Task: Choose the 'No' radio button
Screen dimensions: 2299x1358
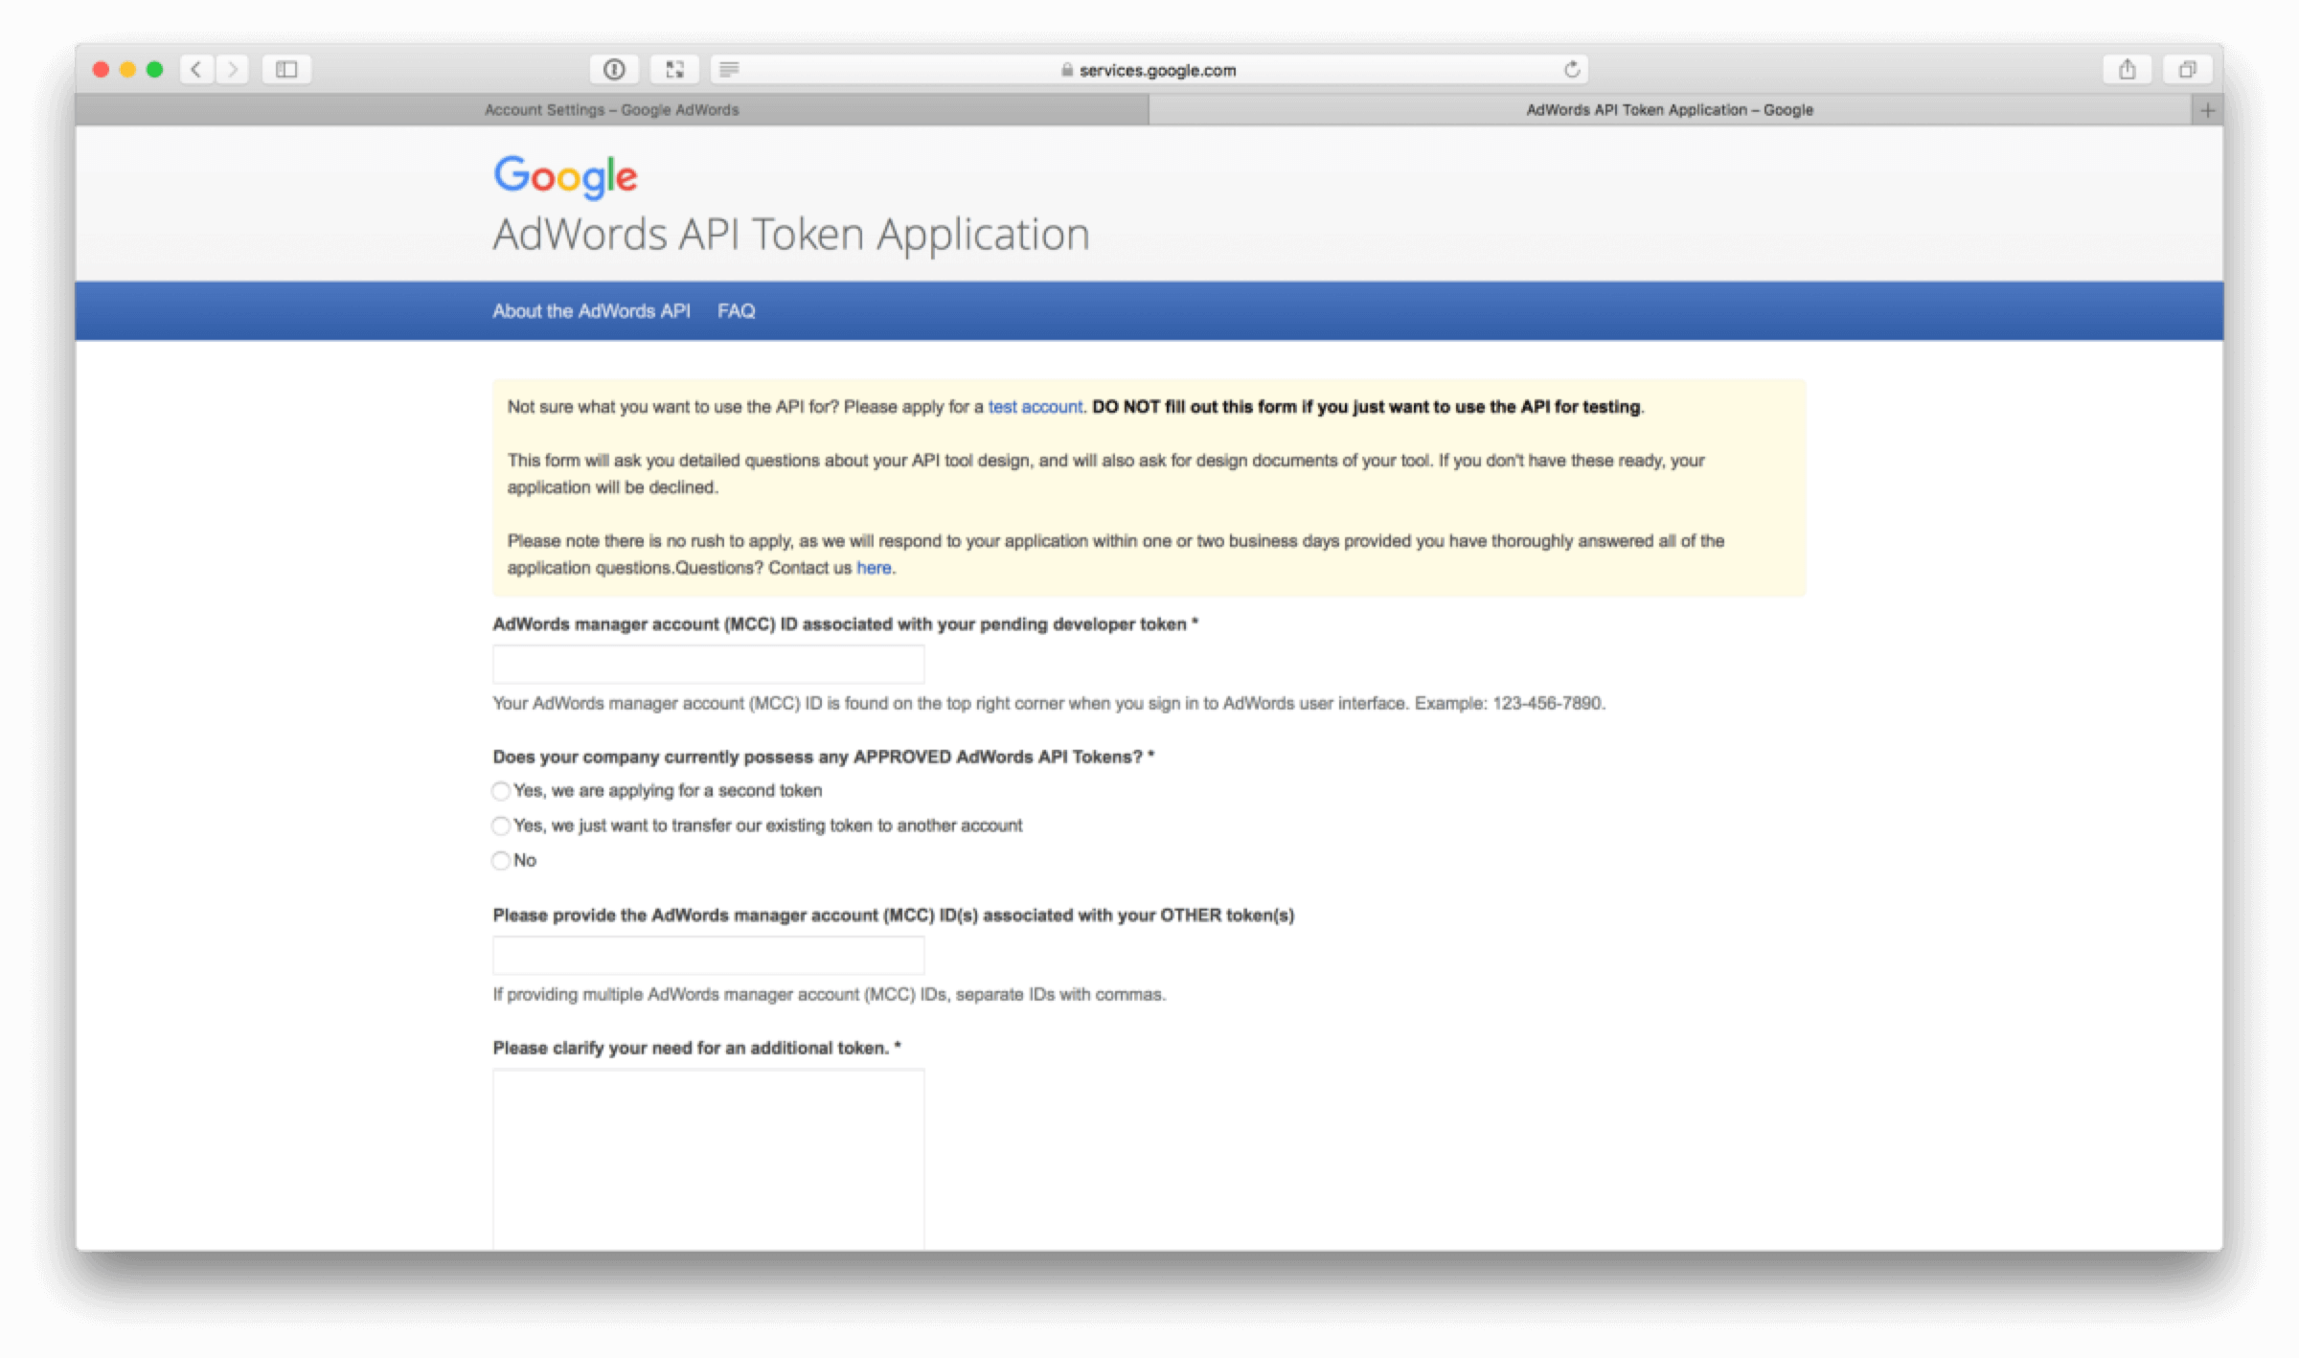Action: tap(501, 860)
